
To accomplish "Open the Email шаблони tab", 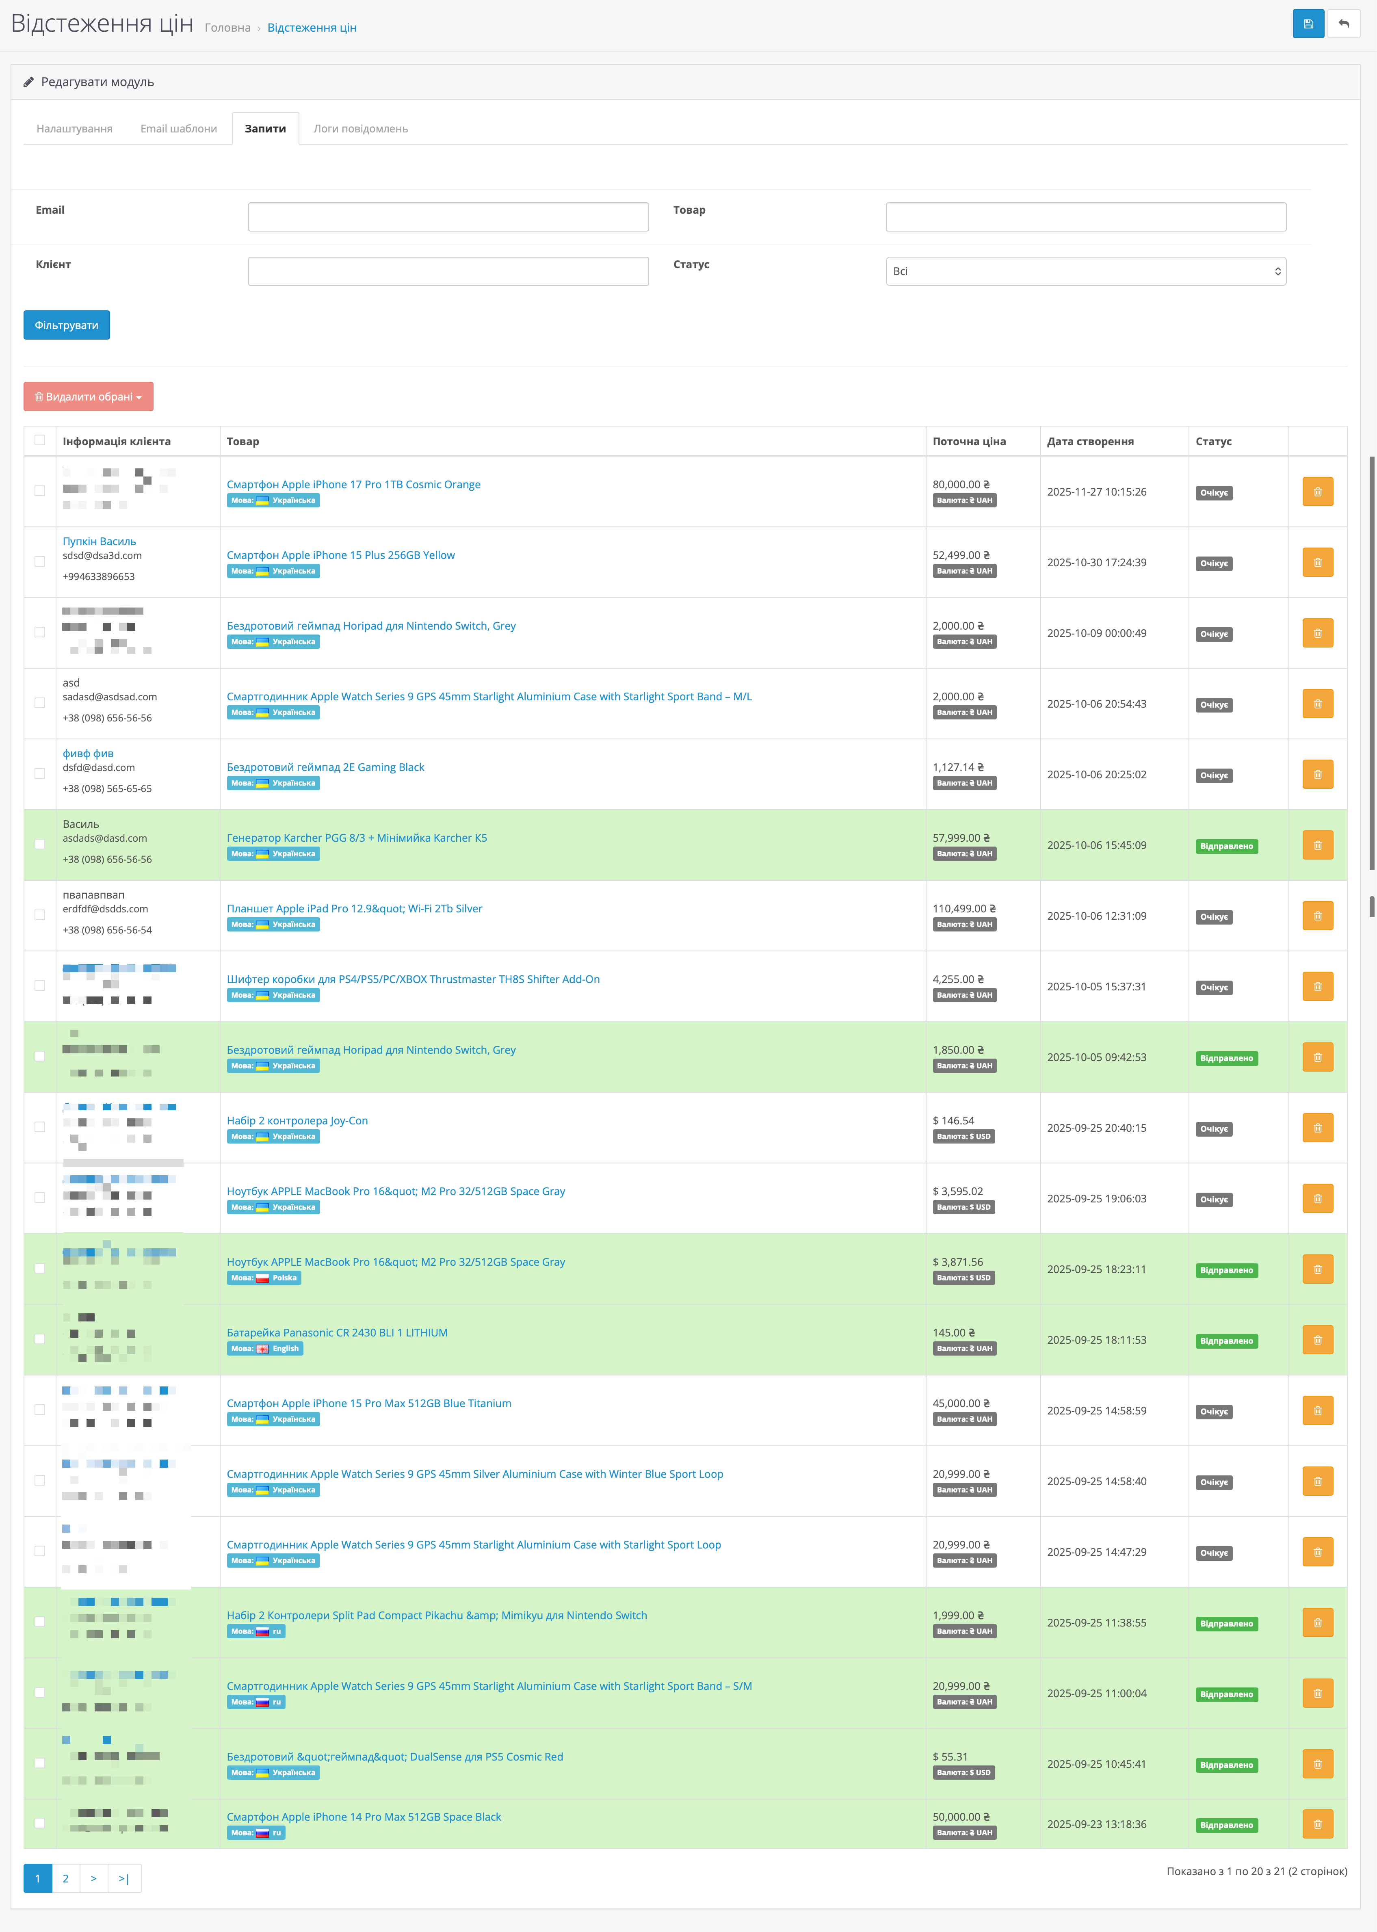I will [178, 129].
